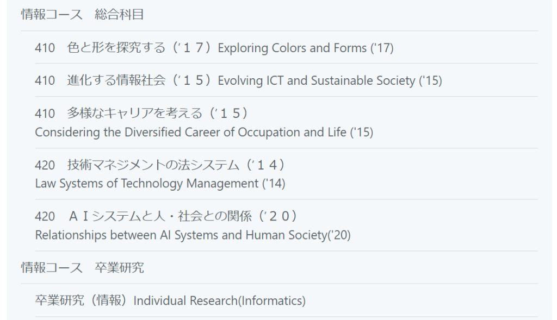This screenshot has width=557, height=320.
Task: Click code 420 beside ＡＩシステムと人・社会との関係
Action: click(x=45, y=216)
